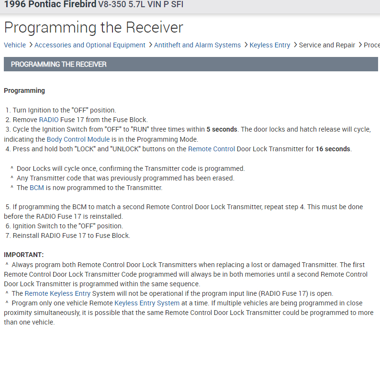Click the chevron before Keyless Entry
Screen dimensions: 380x370
click(246, 45)
